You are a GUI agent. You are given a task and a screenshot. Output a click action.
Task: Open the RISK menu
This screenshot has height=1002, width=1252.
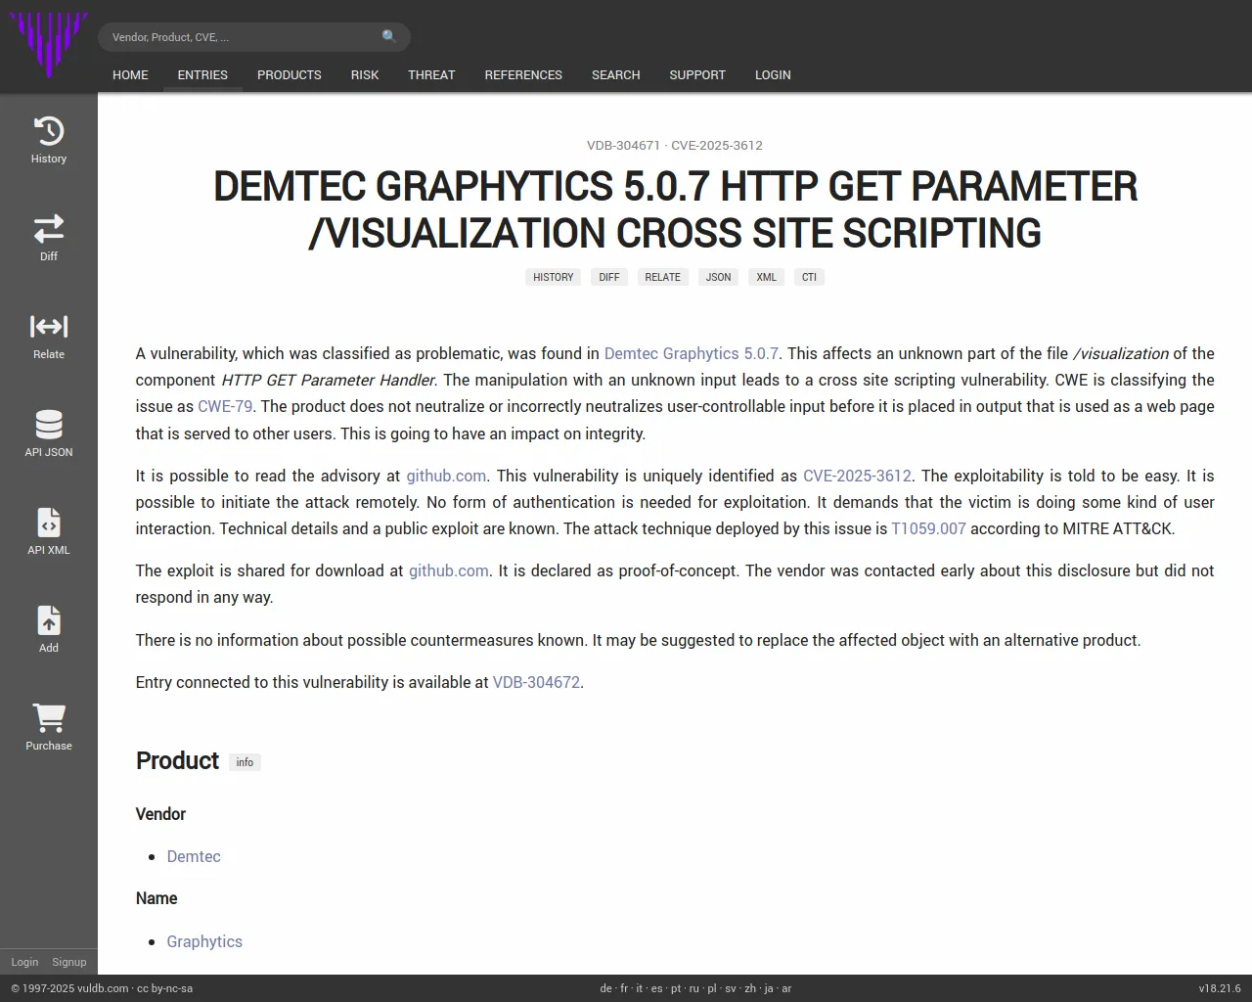coord(365,74)
